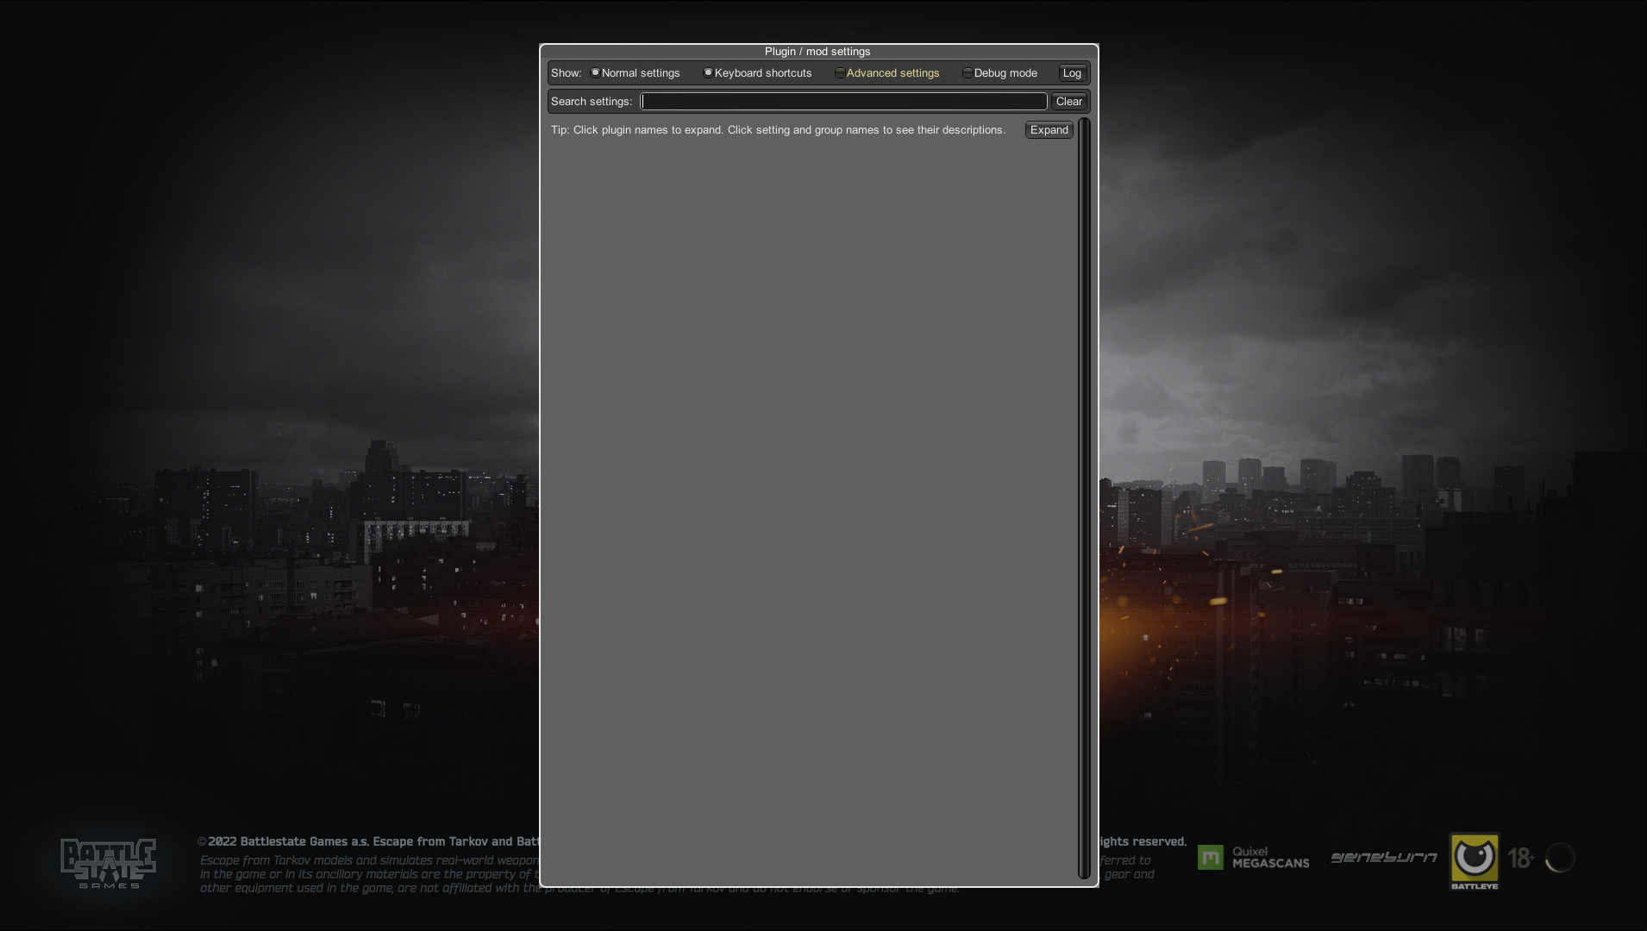Click the Battlestate Games logo
Viewport: 1647px width, 931px height.
(x=108, y=862)
